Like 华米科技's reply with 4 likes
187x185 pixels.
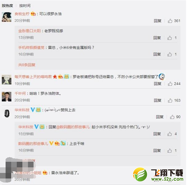click(x=170, y=134)
